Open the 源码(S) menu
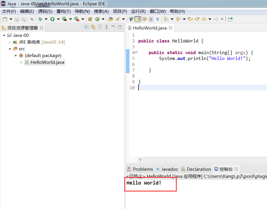 pos(45,11)
